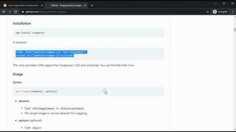Go back to the previous page
The image size is (236, 132).
4,12
